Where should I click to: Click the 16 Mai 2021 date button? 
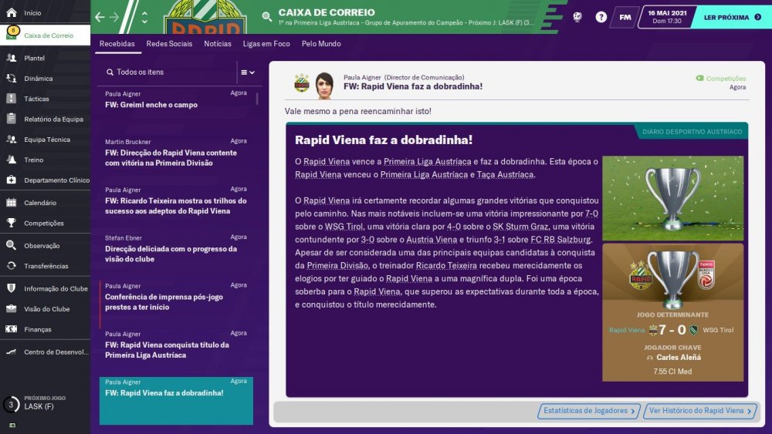667,17
